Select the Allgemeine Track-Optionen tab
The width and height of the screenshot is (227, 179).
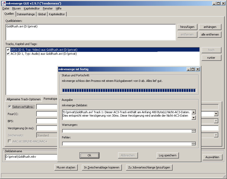(x=24, y=99)
